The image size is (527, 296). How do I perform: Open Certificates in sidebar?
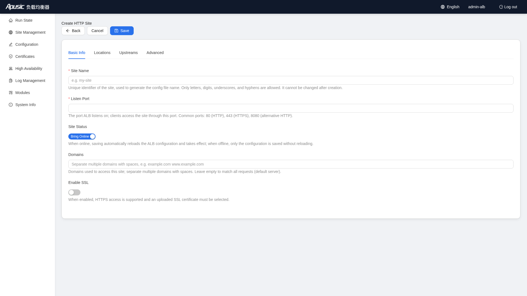point(27,56)
